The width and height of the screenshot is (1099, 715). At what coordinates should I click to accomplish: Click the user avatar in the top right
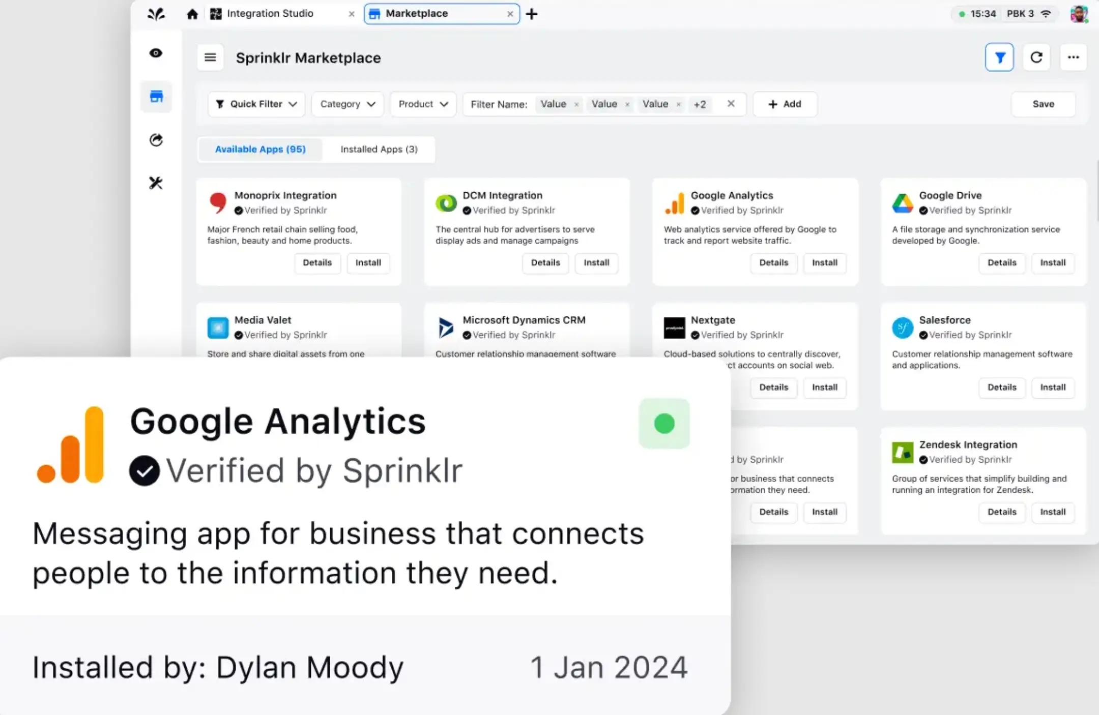[x=1079, y=14]
